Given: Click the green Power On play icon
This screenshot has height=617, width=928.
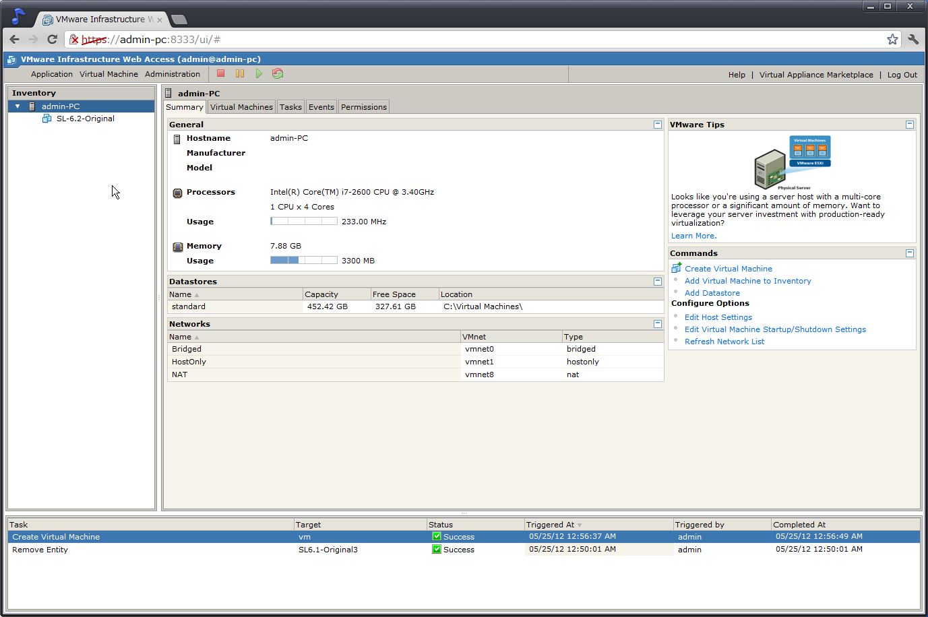Looking at the screenshot, I should point(259,73).
